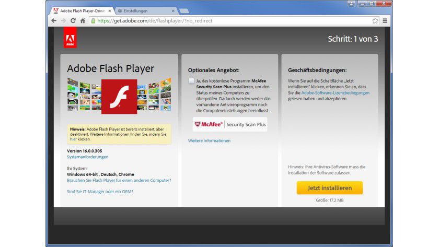Bookmark this page with the star icon
Screen dimensions: 439x247
[375, 21]
